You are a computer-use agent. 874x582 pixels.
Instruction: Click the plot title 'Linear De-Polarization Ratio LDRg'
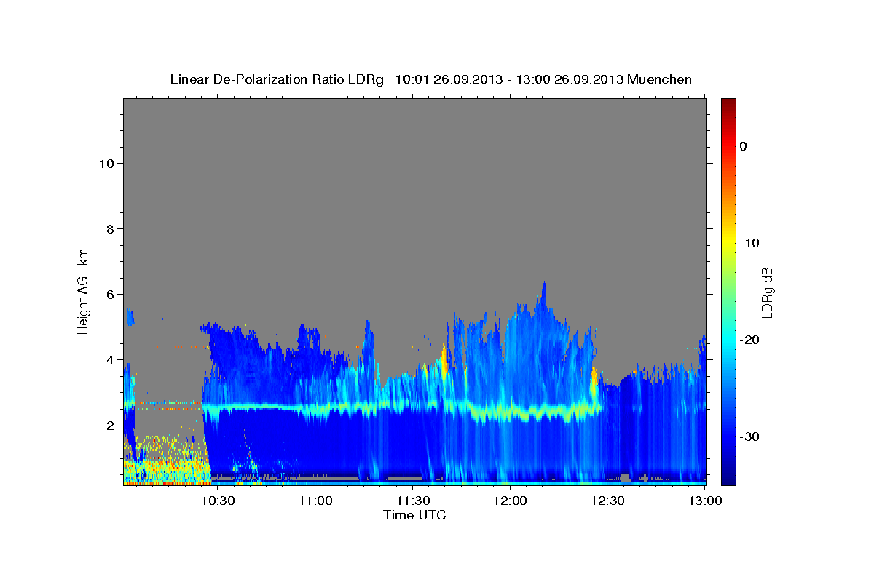point(277,79)
